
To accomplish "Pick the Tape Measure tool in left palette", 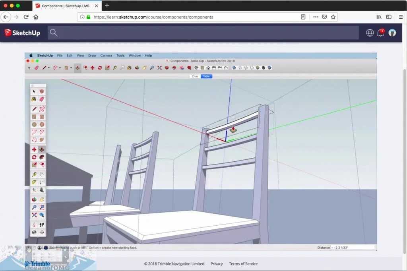I will click(x=34, y=174).
